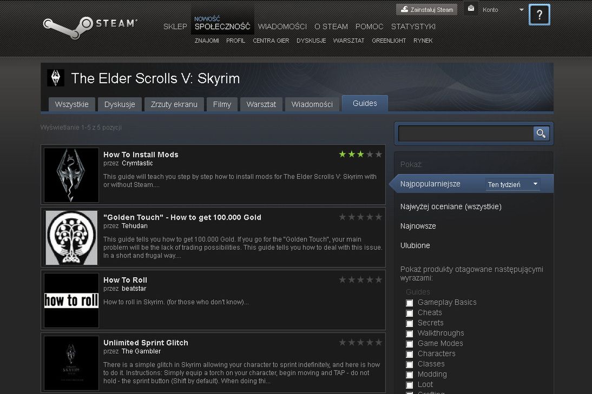Go to the Wiadomości tab
This screenshot has height=394, width=592.
click(x=312, y=104)
